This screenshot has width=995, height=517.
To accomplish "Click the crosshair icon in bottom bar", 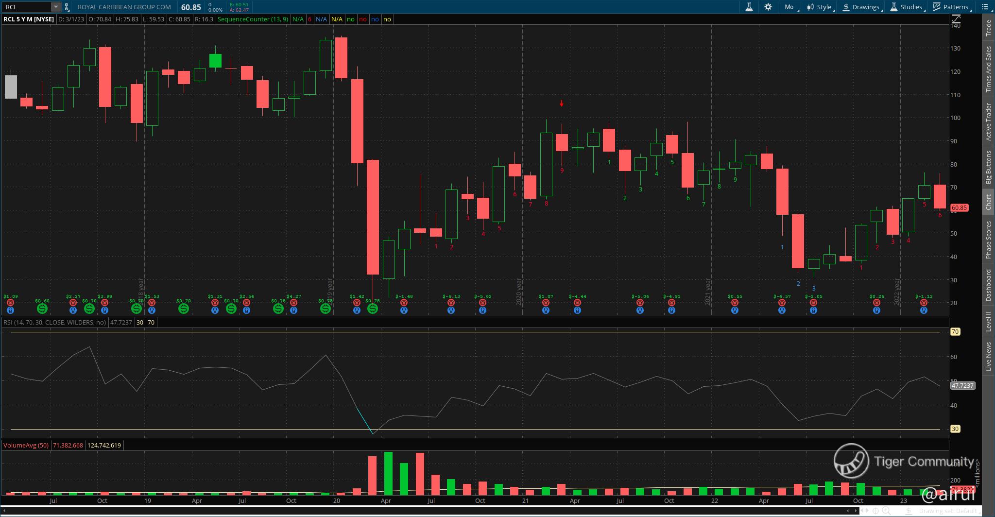I will [x=875, y=511].
